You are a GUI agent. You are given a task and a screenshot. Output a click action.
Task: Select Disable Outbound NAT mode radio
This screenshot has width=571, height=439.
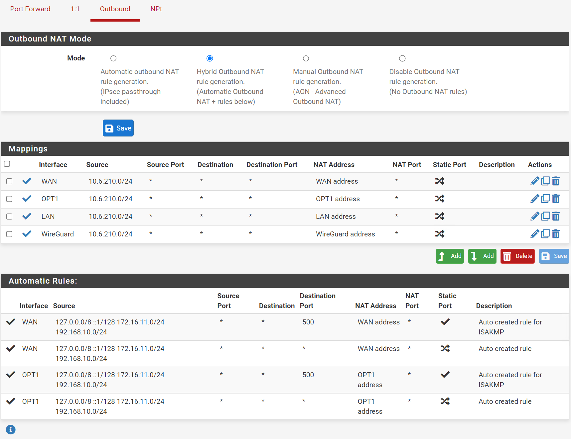point(402,58)
